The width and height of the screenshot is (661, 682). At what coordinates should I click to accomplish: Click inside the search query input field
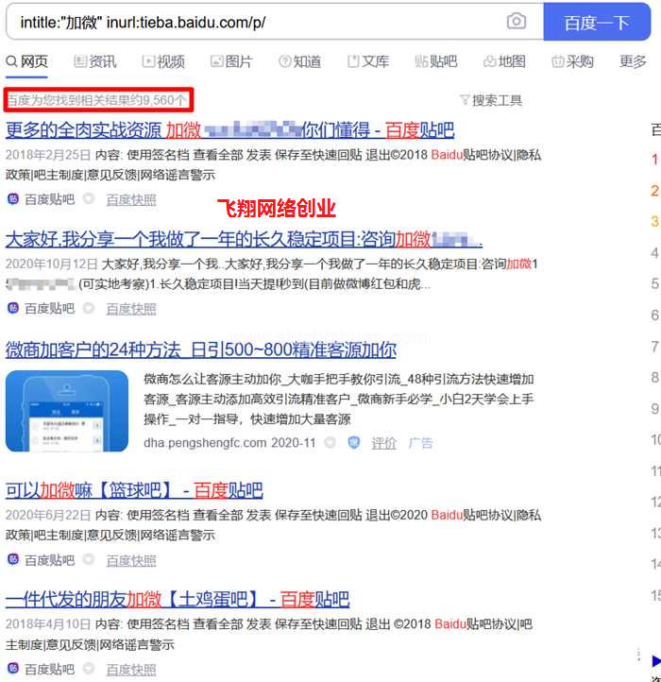(255, 22)
